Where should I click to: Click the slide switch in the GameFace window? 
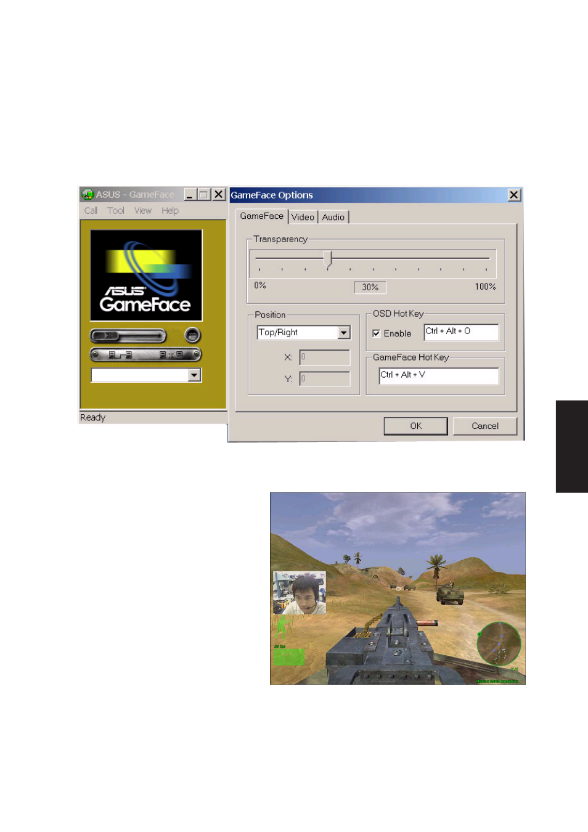click(128, 336)
